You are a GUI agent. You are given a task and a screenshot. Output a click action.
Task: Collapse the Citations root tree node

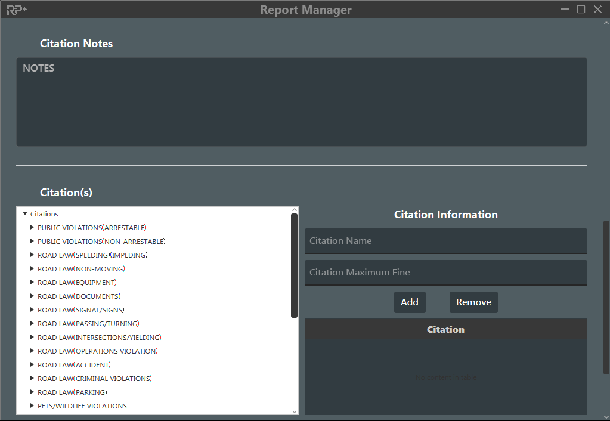[x=25, y=213]
